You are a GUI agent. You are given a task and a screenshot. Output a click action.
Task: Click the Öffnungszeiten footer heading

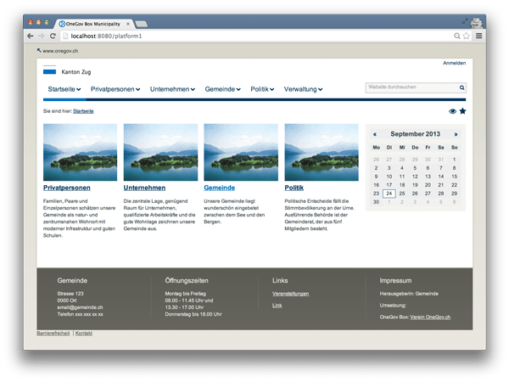point(187,280)
